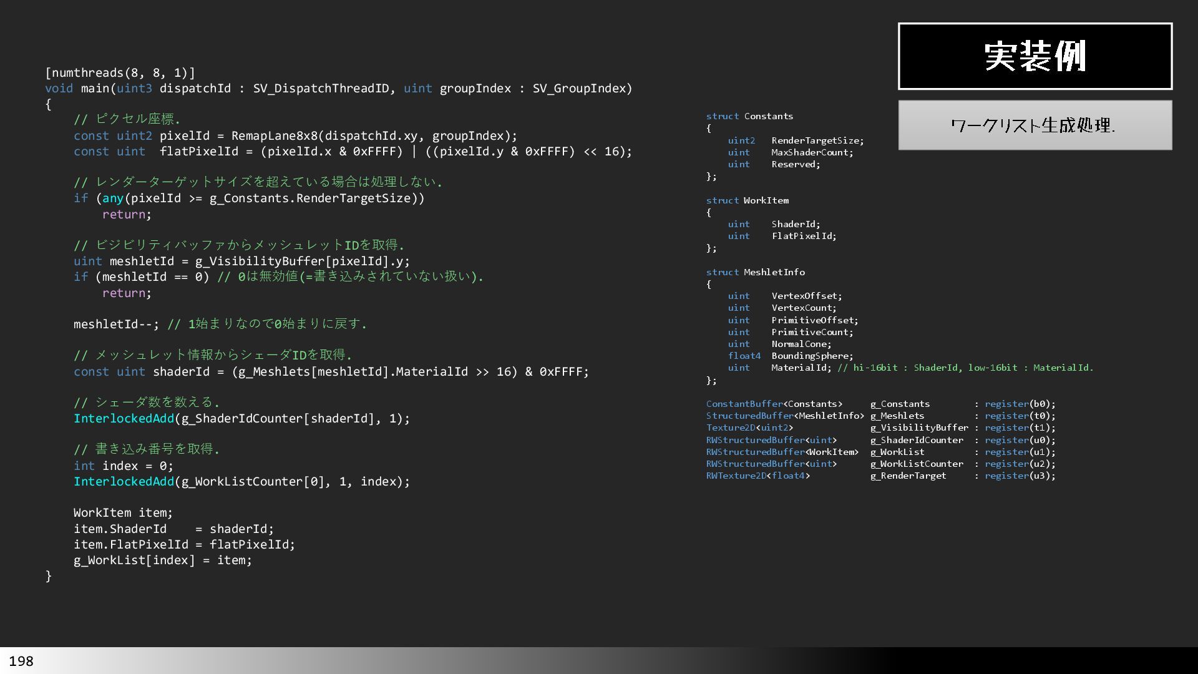Click the g_WorkList[index] = item line
The image size is (1198, 674).
coord(163,560)
